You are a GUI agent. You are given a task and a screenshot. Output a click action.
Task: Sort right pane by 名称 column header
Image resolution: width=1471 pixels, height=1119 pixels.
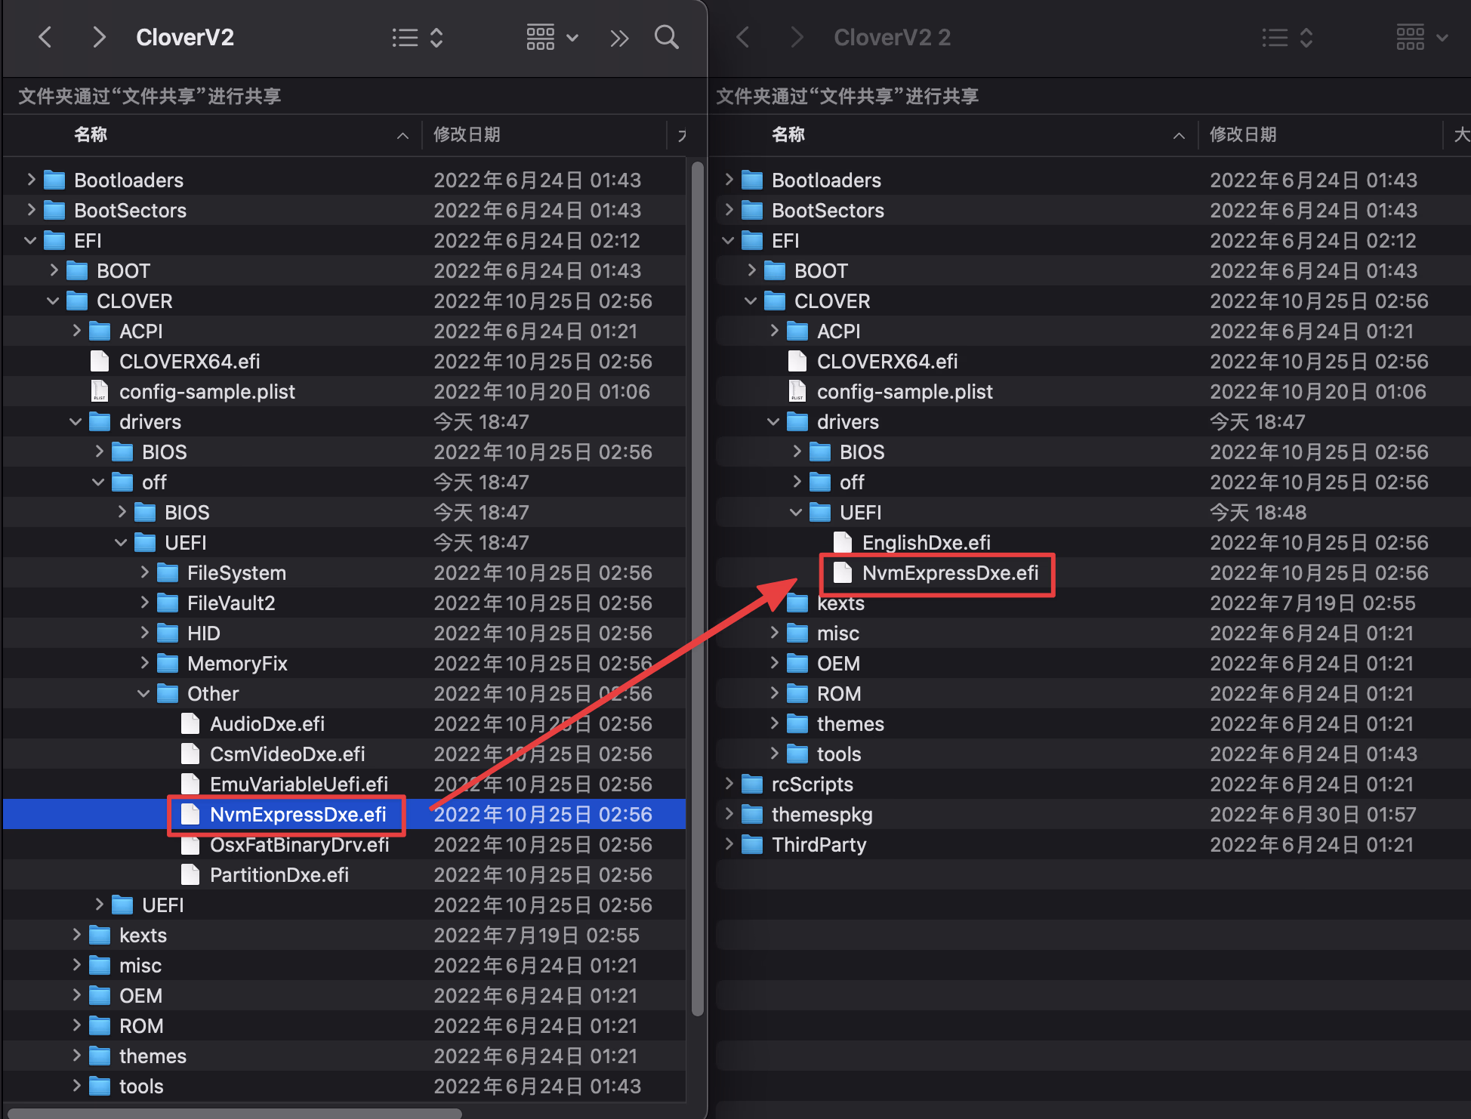pyautogui.click(x=788, y=134)
